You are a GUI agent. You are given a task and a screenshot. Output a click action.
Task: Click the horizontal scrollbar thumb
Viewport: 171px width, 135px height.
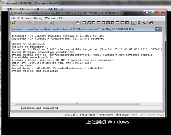(x=77, y=103)
